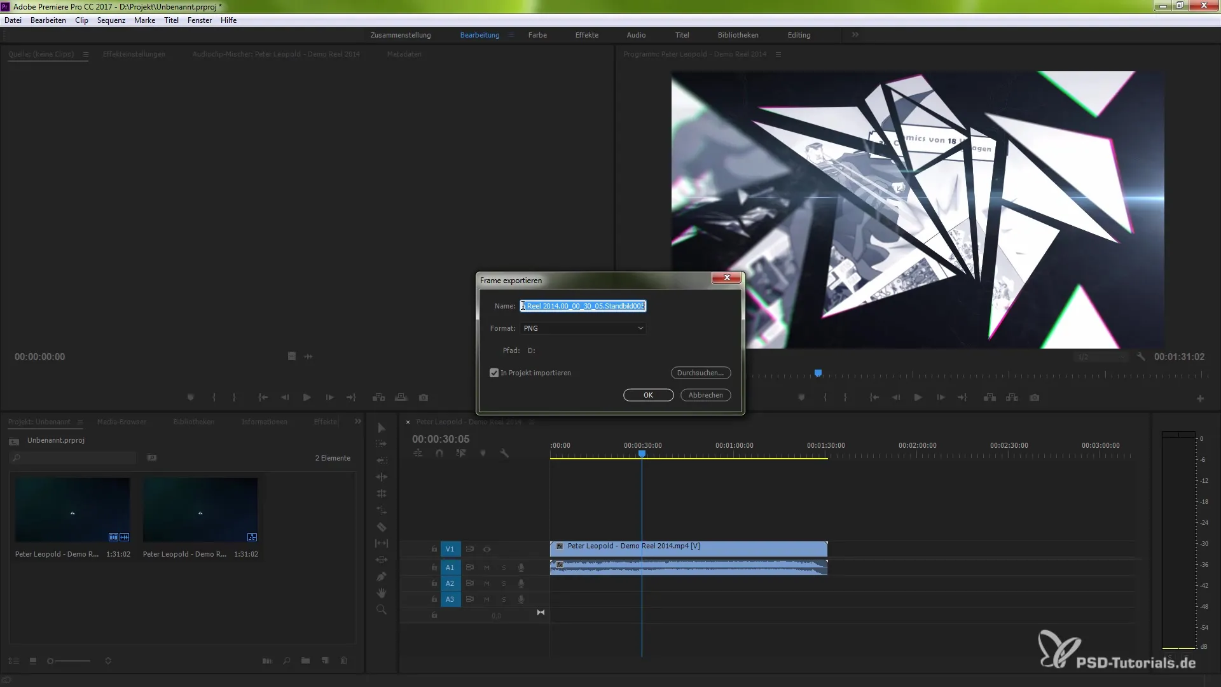Open Program monitor panel menu
The height and width of the screenshot is (687, 1221).
point(778,54)
